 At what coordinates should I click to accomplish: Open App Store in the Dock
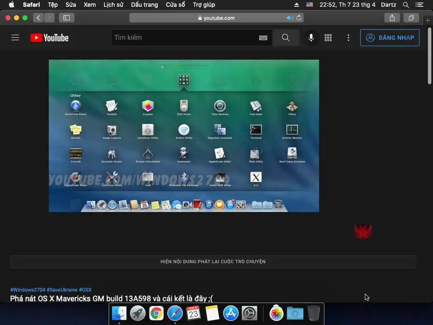230,314
